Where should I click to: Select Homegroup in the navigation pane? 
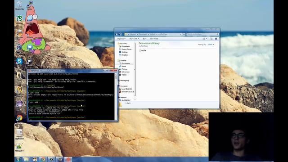click(x=123, y=81)
